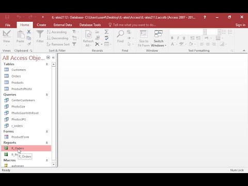248x186 pixels.
Task: Click the background fill color bucket icon
Action: (x=191, y=44)
